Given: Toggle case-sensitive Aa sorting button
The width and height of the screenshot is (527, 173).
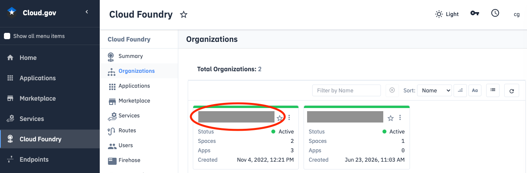Looking at the screenshot, I should coord(475,90).
